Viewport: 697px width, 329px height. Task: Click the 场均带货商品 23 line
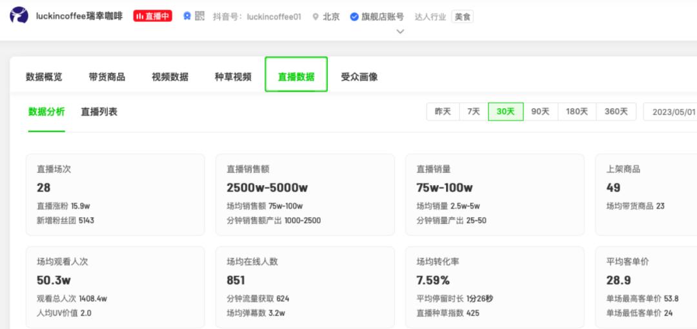(635, 206)
